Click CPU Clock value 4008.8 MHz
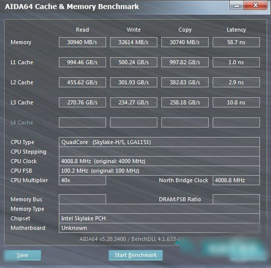Viewport: 271px width, 268px height. click(x=159, y=161)
